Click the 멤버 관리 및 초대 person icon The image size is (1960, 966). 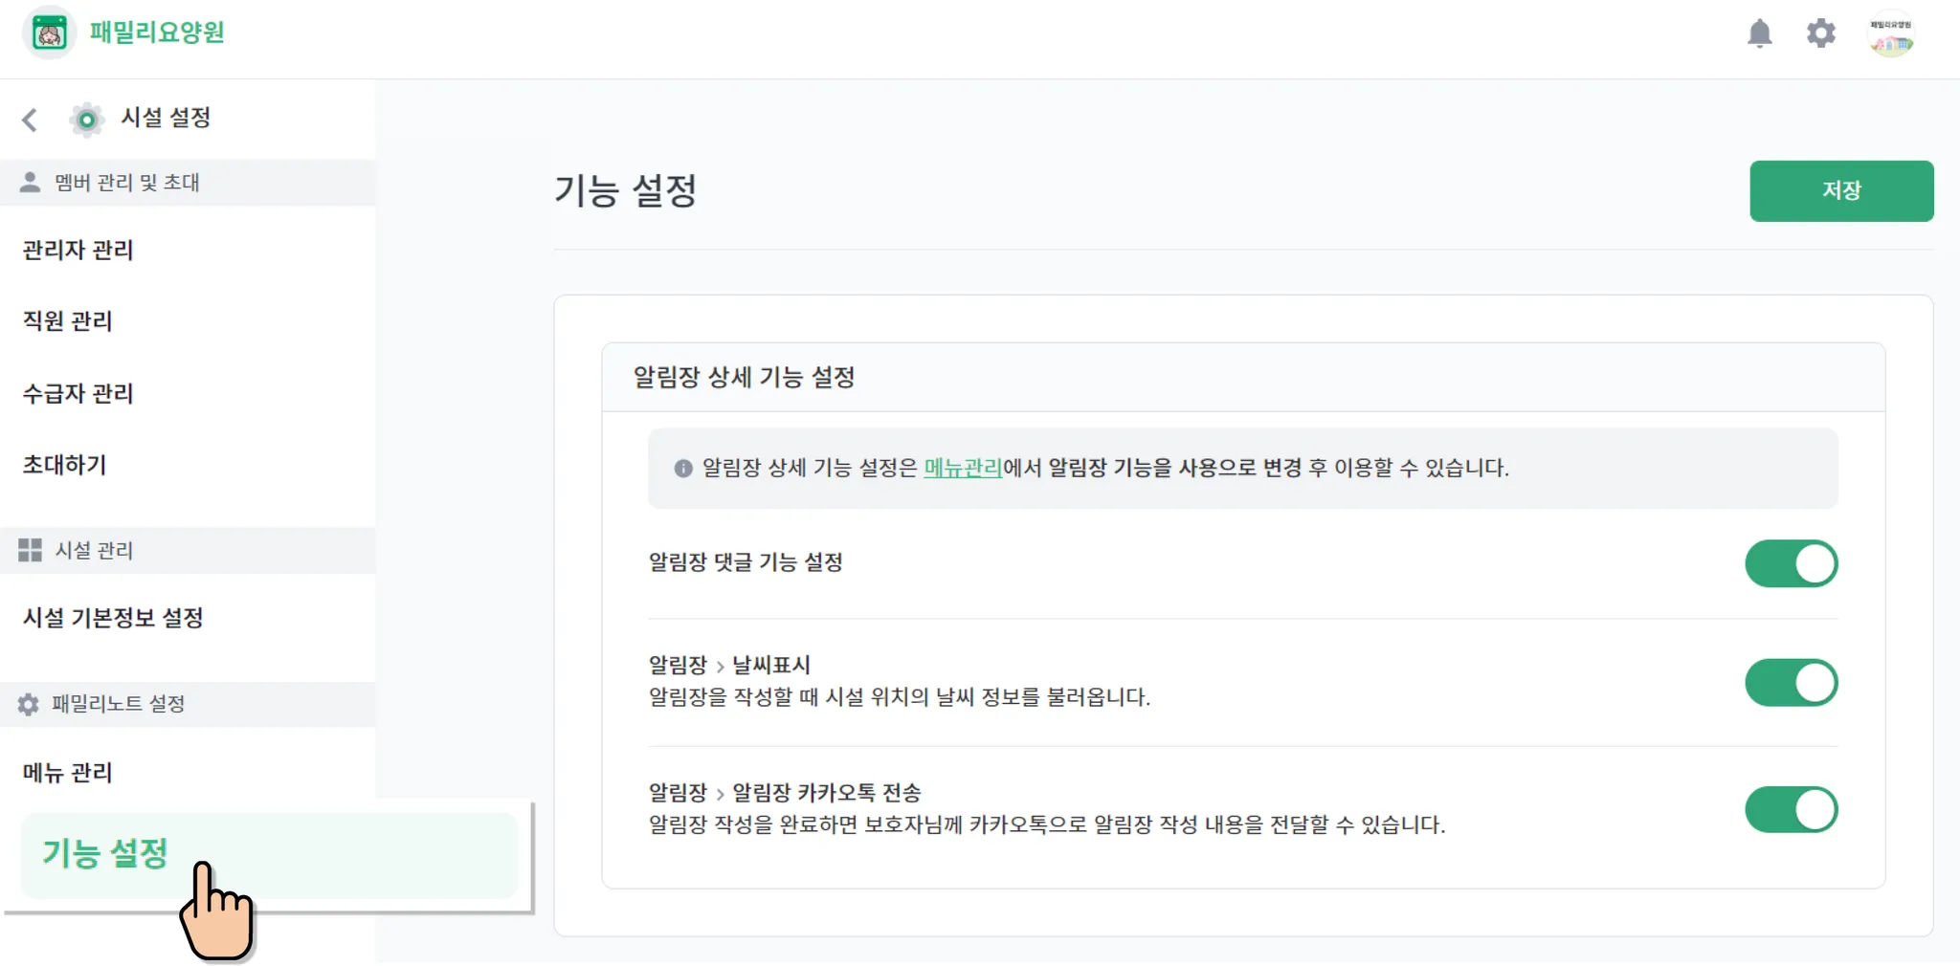[30, 182]
